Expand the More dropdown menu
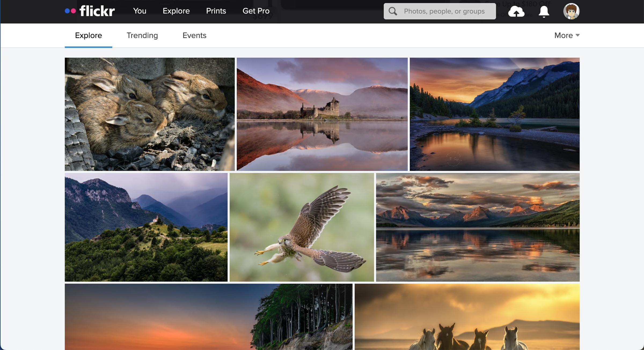 click(566, 35)
